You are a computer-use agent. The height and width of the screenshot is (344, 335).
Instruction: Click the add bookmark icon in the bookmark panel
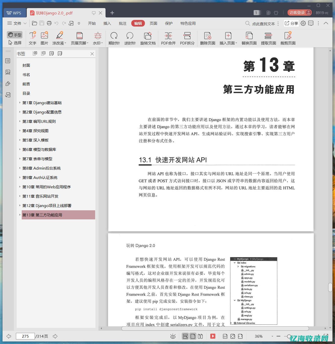(52, 53)
